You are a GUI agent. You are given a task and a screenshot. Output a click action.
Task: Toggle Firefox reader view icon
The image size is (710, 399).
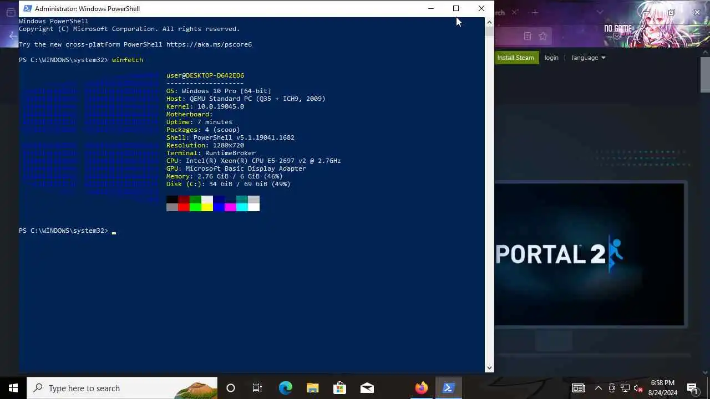click(x=528, y=36)
